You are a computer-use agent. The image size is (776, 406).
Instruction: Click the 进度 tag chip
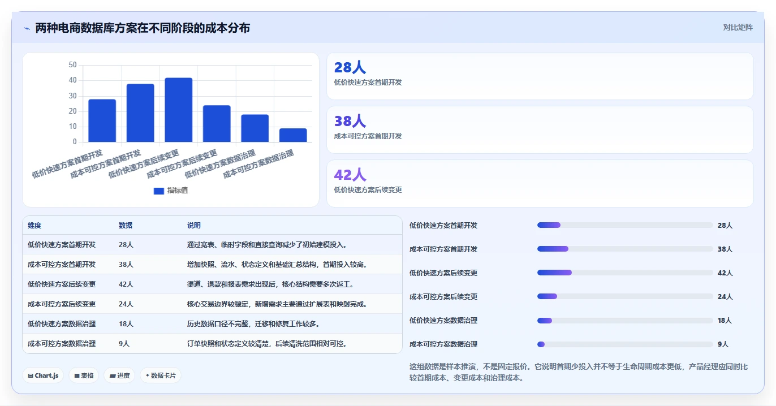pos(119,375)
